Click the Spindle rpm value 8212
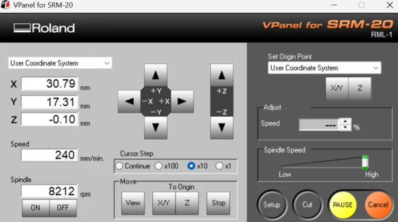This screenshot has width=398, height=222. tap(49, 191)
